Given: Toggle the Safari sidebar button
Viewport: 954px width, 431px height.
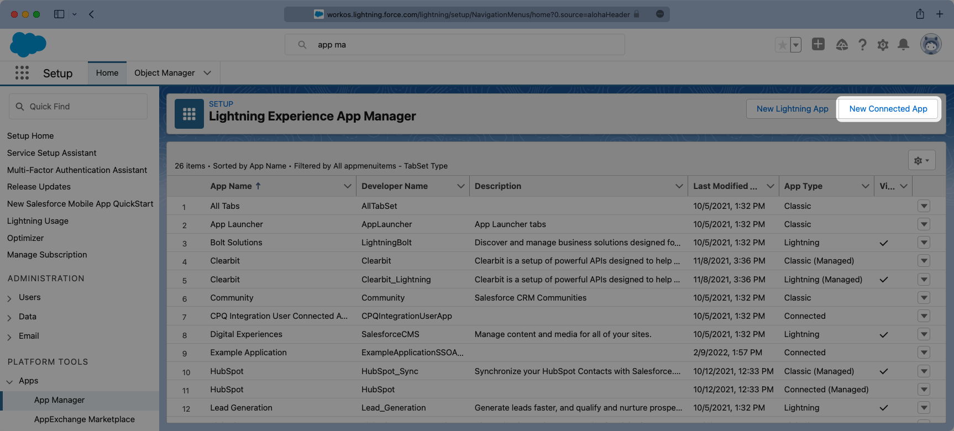Looking at the screenshot, I should [x=59, y=14].
